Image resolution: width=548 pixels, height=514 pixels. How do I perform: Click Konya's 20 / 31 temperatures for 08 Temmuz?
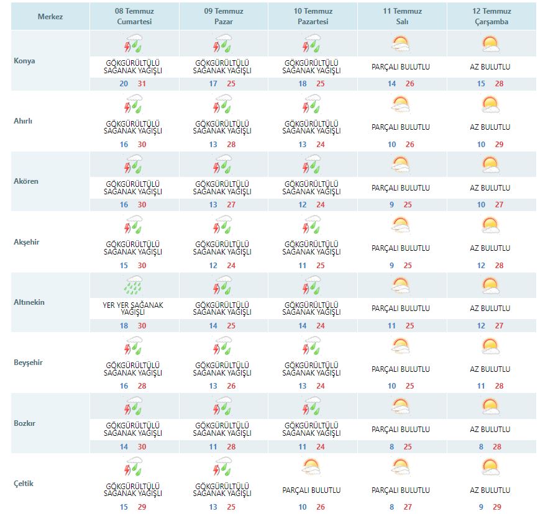pos(134,84)
